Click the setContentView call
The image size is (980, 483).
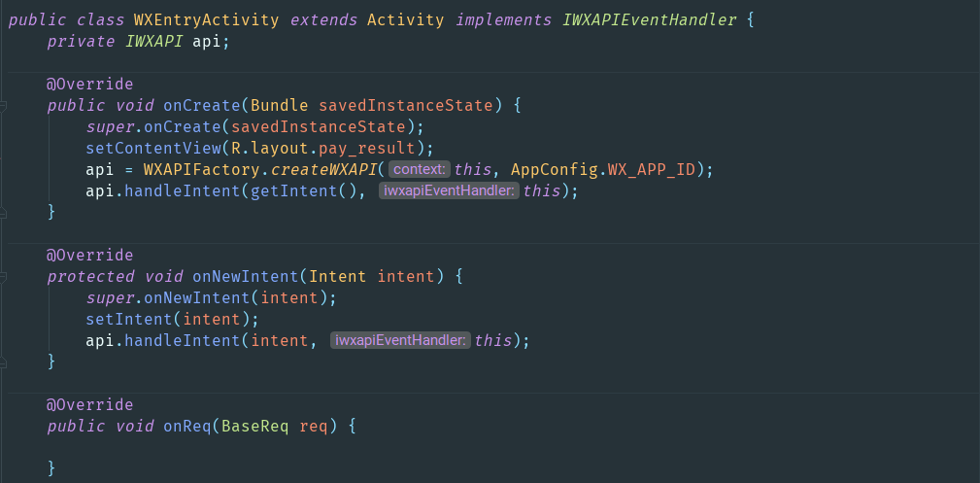click(153, 149)
